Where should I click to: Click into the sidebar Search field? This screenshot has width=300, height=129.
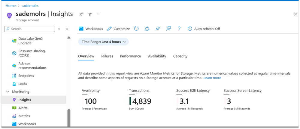click(30, 29)
